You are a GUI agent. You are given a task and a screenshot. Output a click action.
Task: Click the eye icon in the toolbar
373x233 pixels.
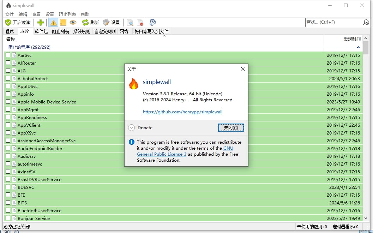(x=73, y=22)
